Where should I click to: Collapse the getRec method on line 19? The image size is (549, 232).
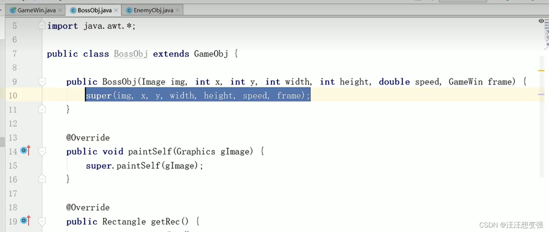[x=42, y=221]
